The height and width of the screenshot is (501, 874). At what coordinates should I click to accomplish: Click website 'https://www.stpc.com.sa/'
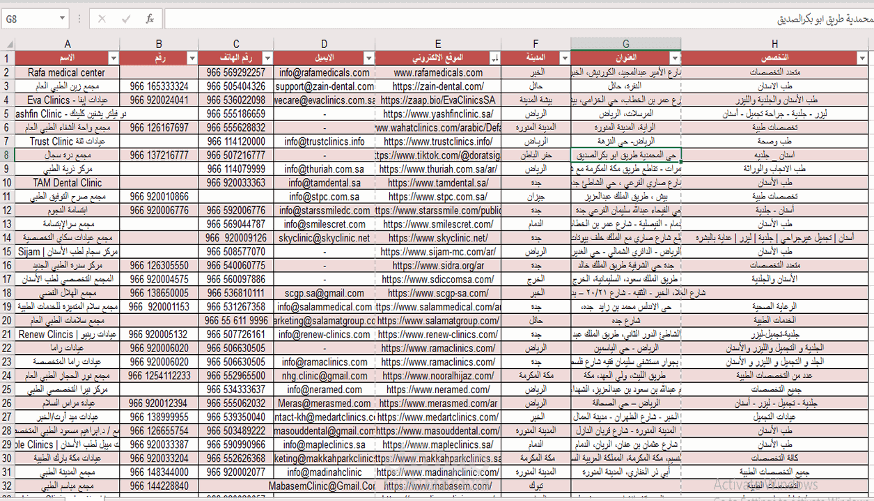pyautogui.click(x=438, y=197)
